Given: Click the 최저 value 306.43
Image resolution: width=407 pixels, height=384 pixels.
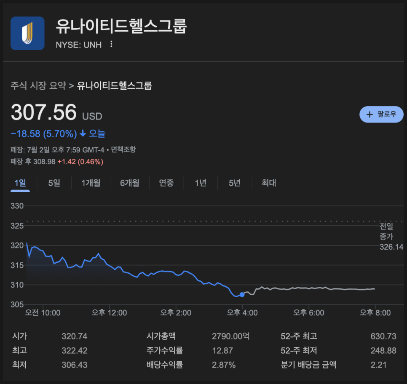Looking at the screenshot, I should 75,365.
